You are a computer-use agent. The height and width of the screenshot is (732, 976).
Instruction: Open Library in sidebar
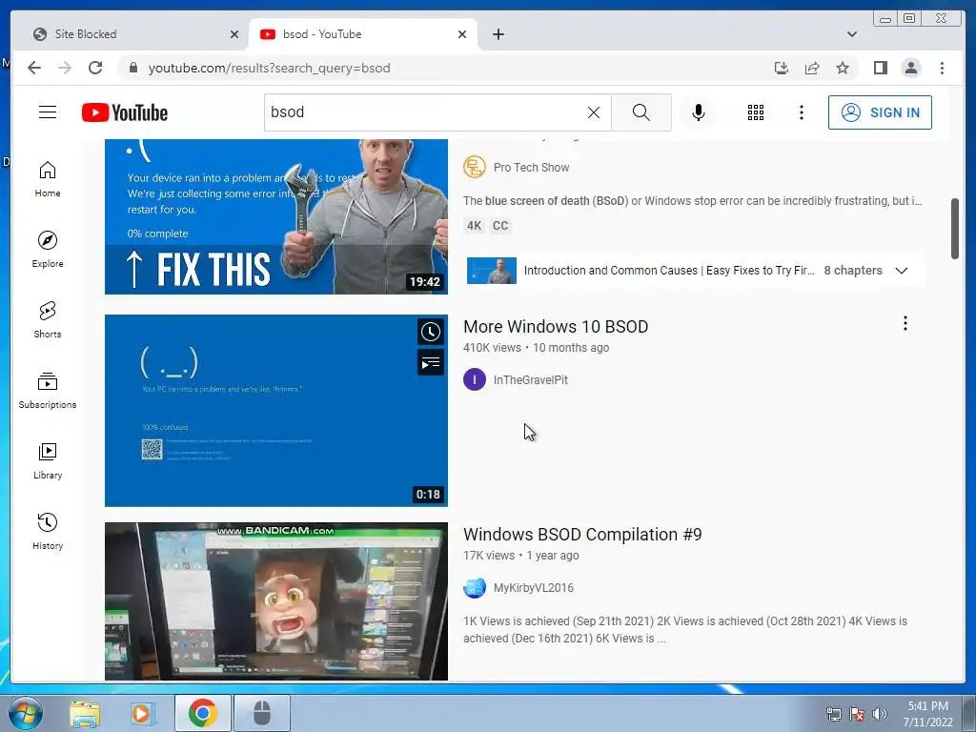coord(48,460)
